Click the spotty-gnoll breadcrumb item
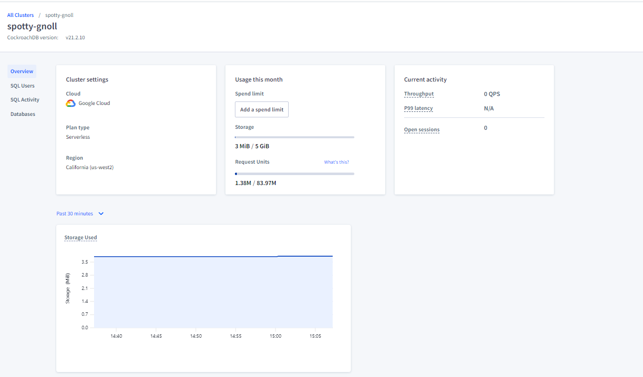 pos(59,15)
